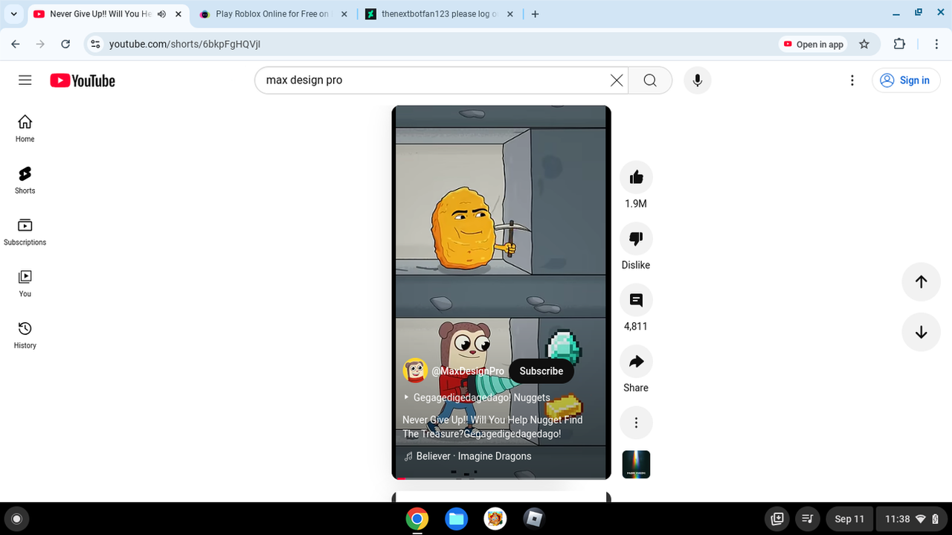Open Chrome from the shelf
Viewport: 952px width, 535px height.
[x=417, y=519]
